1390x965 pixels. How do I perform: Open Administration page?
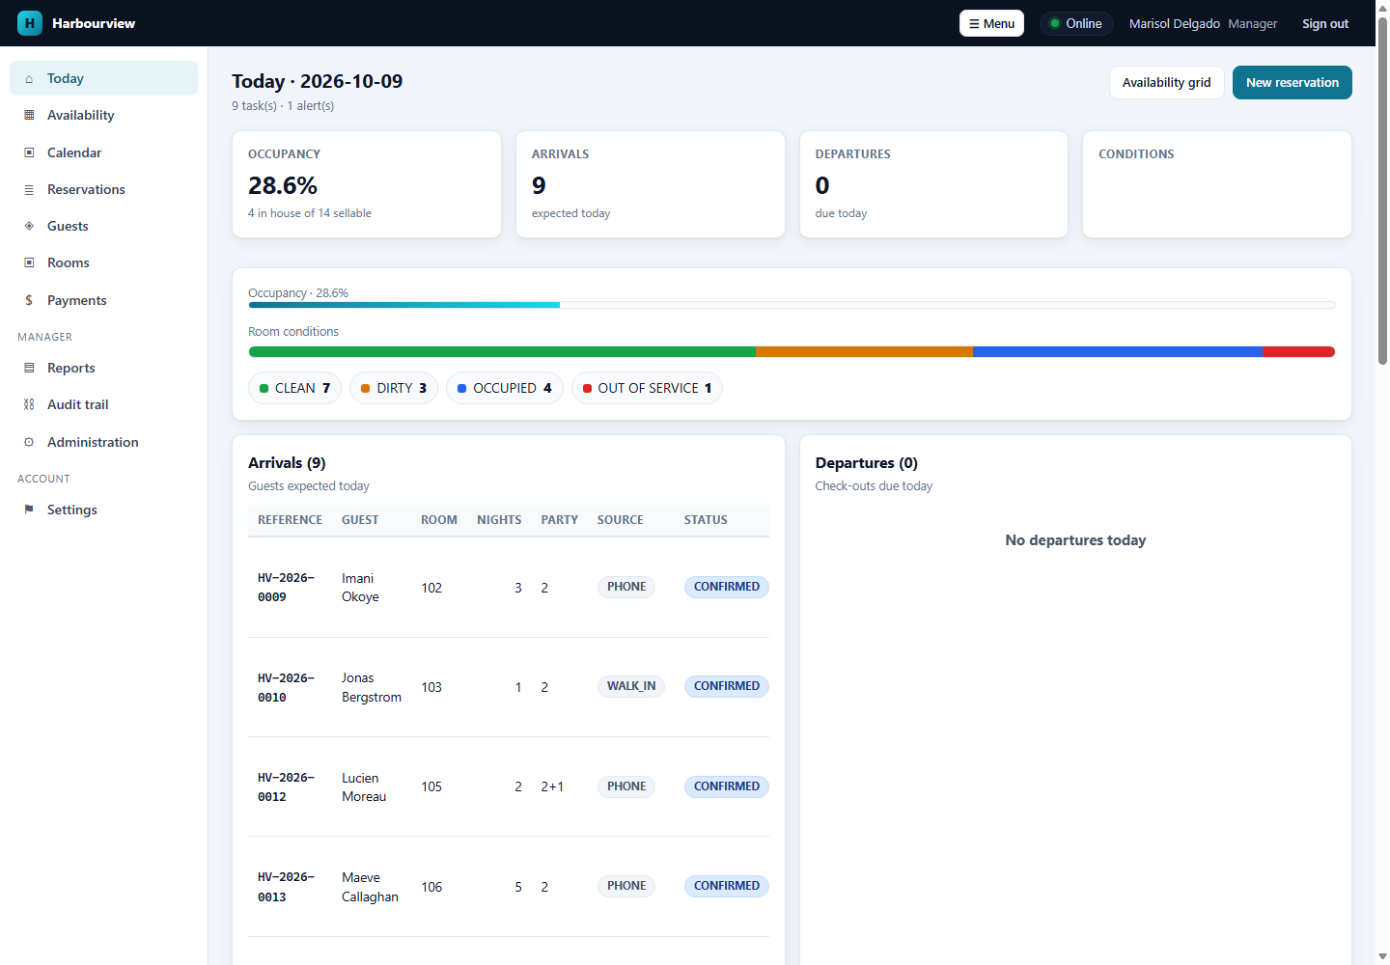point(103,442)
